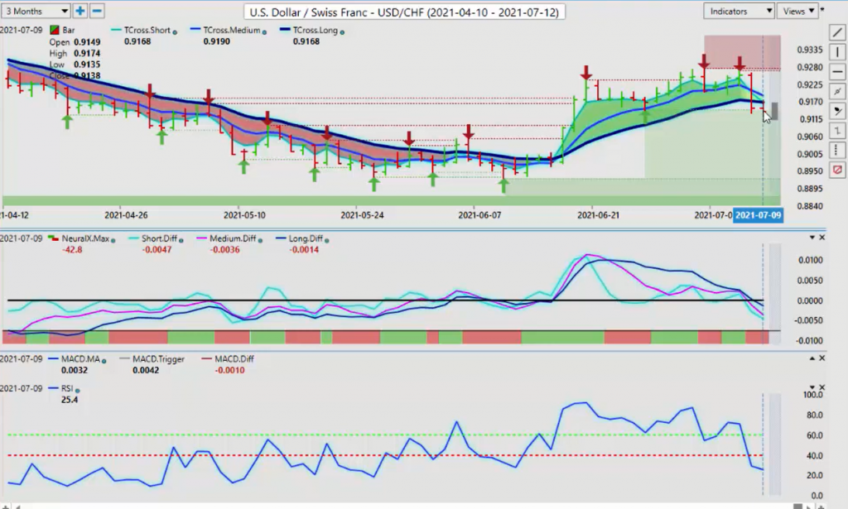This screenshot has height=509, width=848.
Task: Click the zoom out minus button
Action: [x=97, y=11]
